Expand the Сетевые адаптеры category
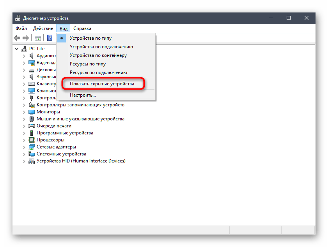This screenshot has width=328, height=247. [x=24, y=147]
